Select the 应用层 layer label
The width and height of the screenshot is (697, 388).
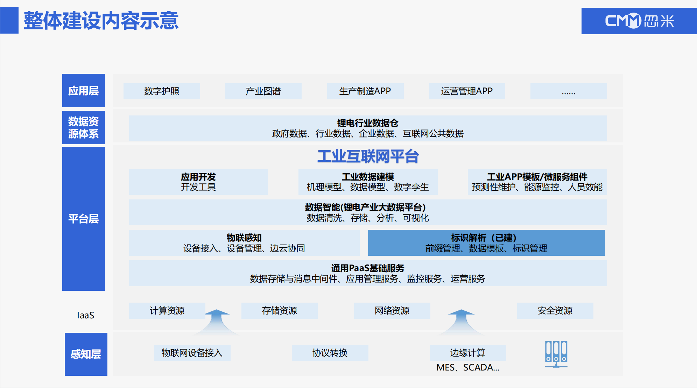(x=83, y=91)
